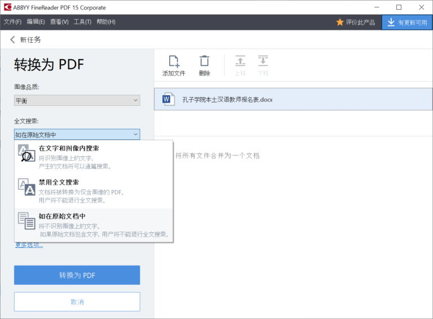Click the back arrow beside 新任务
Screen dimensions: 433x319
tap(12, 39)
